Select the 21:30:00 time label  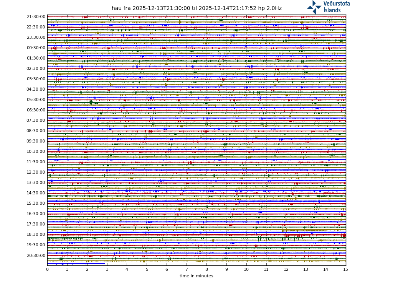click(x=36, y=17)
